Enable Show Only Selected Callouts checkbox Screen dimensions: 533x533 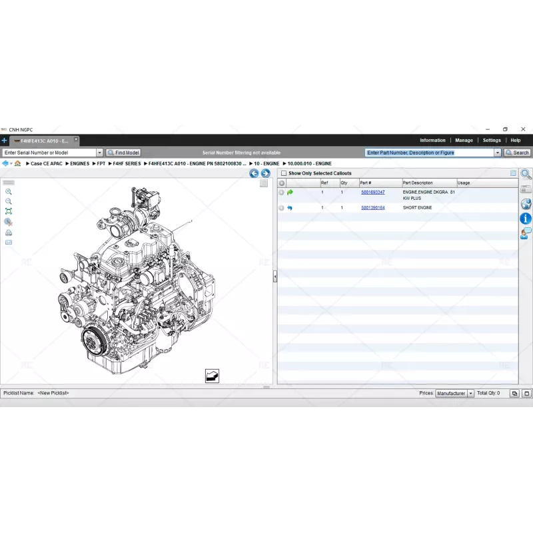click(x=284, y=173)
